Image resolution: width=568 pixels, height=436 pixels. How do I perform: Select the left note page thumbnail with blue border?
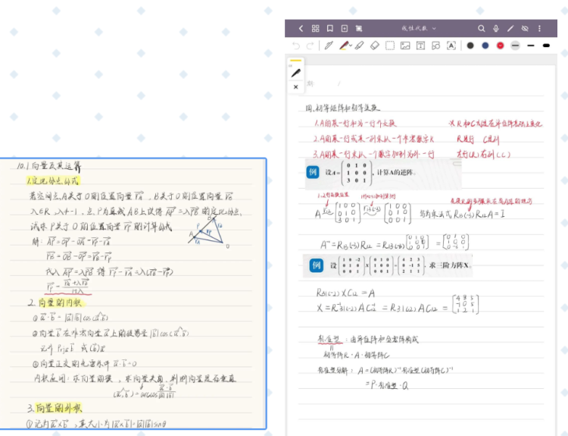(x=133, y=293)
